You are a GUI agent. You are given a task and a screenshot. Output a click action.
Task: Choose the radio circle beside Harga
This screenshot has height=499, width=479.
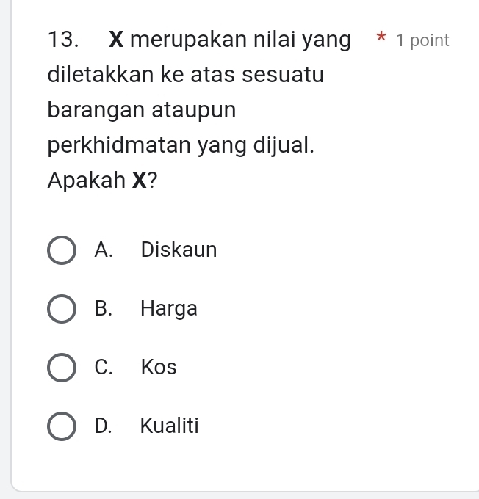(x=62, y=309)
